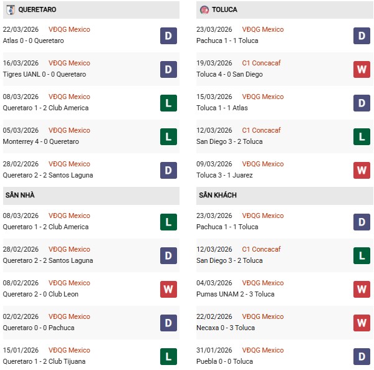Click the W badge for Toluca 4-0 San Diego

pyautogui.click(x=362, y=69)
